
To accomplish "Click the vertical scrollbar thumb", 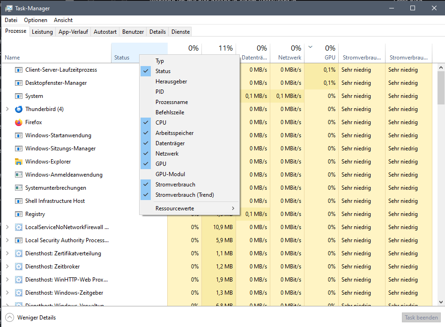I will click(441, 88).
